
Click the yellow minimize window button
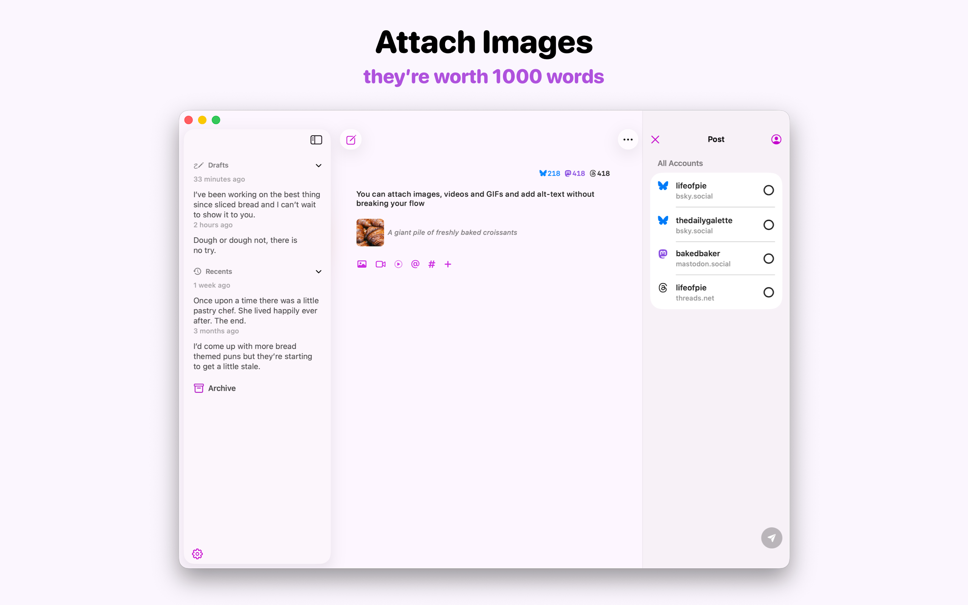[x=202, y=120]
